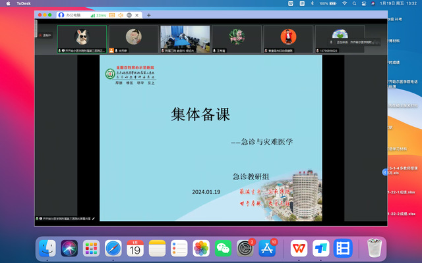Click the date and time clock
This screenshot has height=263, width=422.
click(400, 3)
